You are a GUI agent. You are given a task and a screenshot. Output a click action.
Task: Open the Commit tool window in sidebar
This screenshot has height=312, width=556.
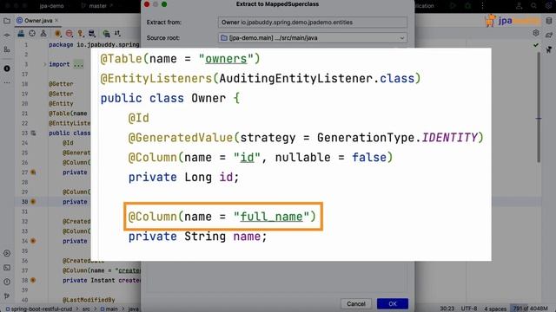pos(7,35)
